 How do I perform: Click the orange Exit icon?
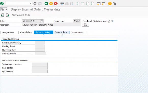point(51,4)
